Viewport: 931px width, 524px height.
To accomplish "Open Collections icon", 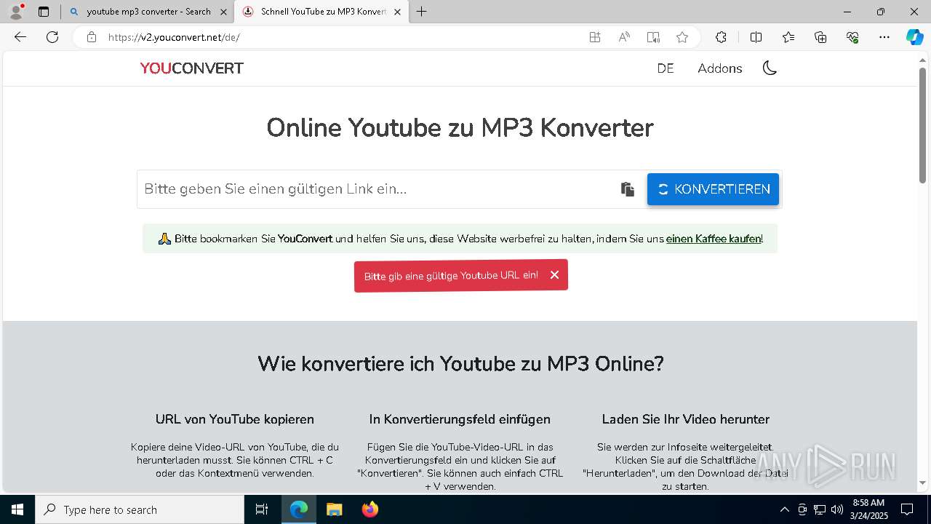I will click(x=820, y=37).
